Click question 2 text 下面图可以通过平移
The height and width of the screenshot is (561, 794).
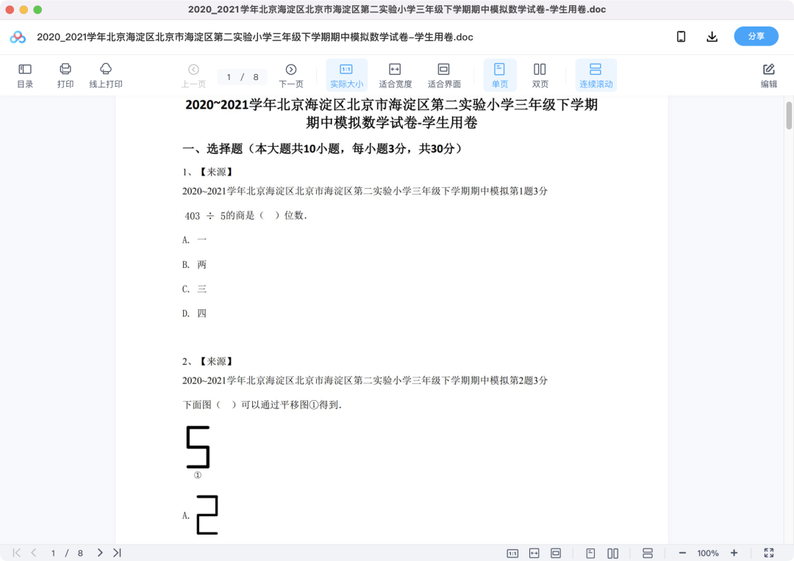[x=262, y=405]
